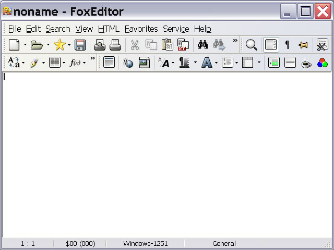This screenshot has height=250, width=334.
Task: Click the change case Aa icon
Action: click(x=14, y=63)
